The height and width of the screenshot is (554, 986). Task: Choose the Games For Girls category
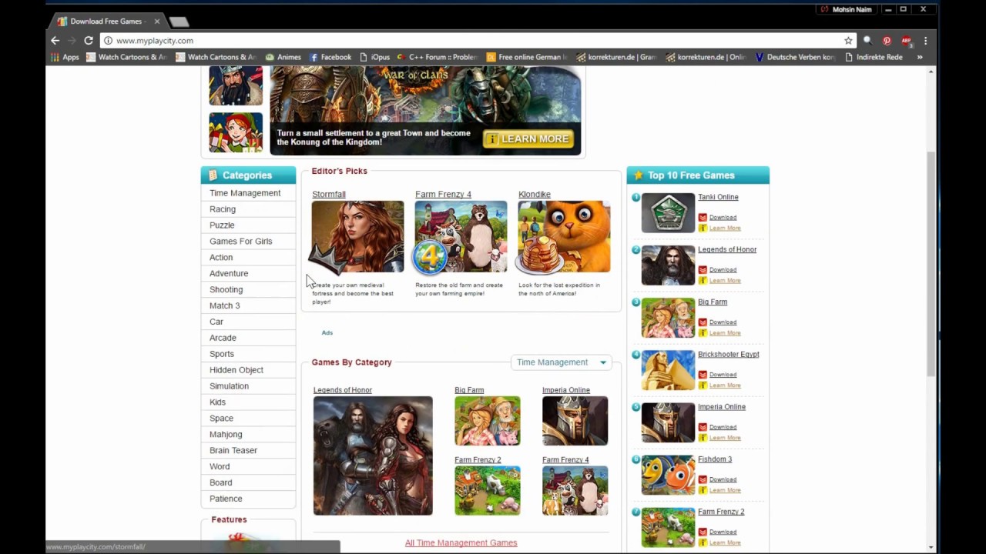pos(240,242)
